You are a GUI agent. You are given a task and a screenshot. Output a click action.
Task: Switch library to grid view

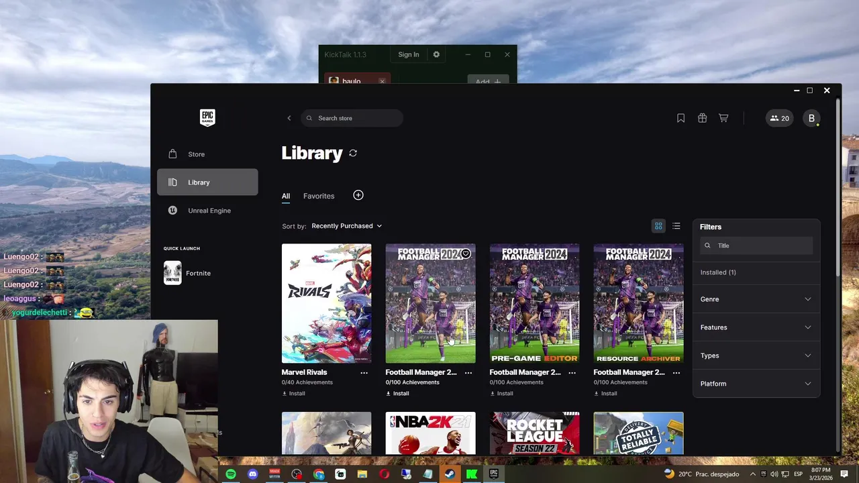pos(658,226)
